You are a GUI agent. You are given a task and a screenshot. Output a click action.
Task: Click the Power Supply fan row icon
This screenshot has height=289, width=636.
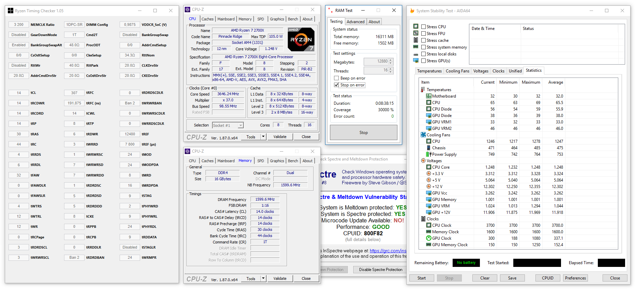[429, 154]
